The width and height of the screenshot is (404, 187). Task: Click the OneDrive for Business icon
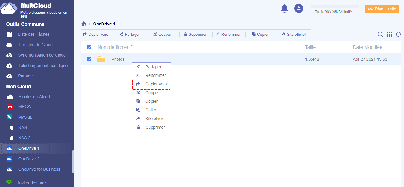10,169
